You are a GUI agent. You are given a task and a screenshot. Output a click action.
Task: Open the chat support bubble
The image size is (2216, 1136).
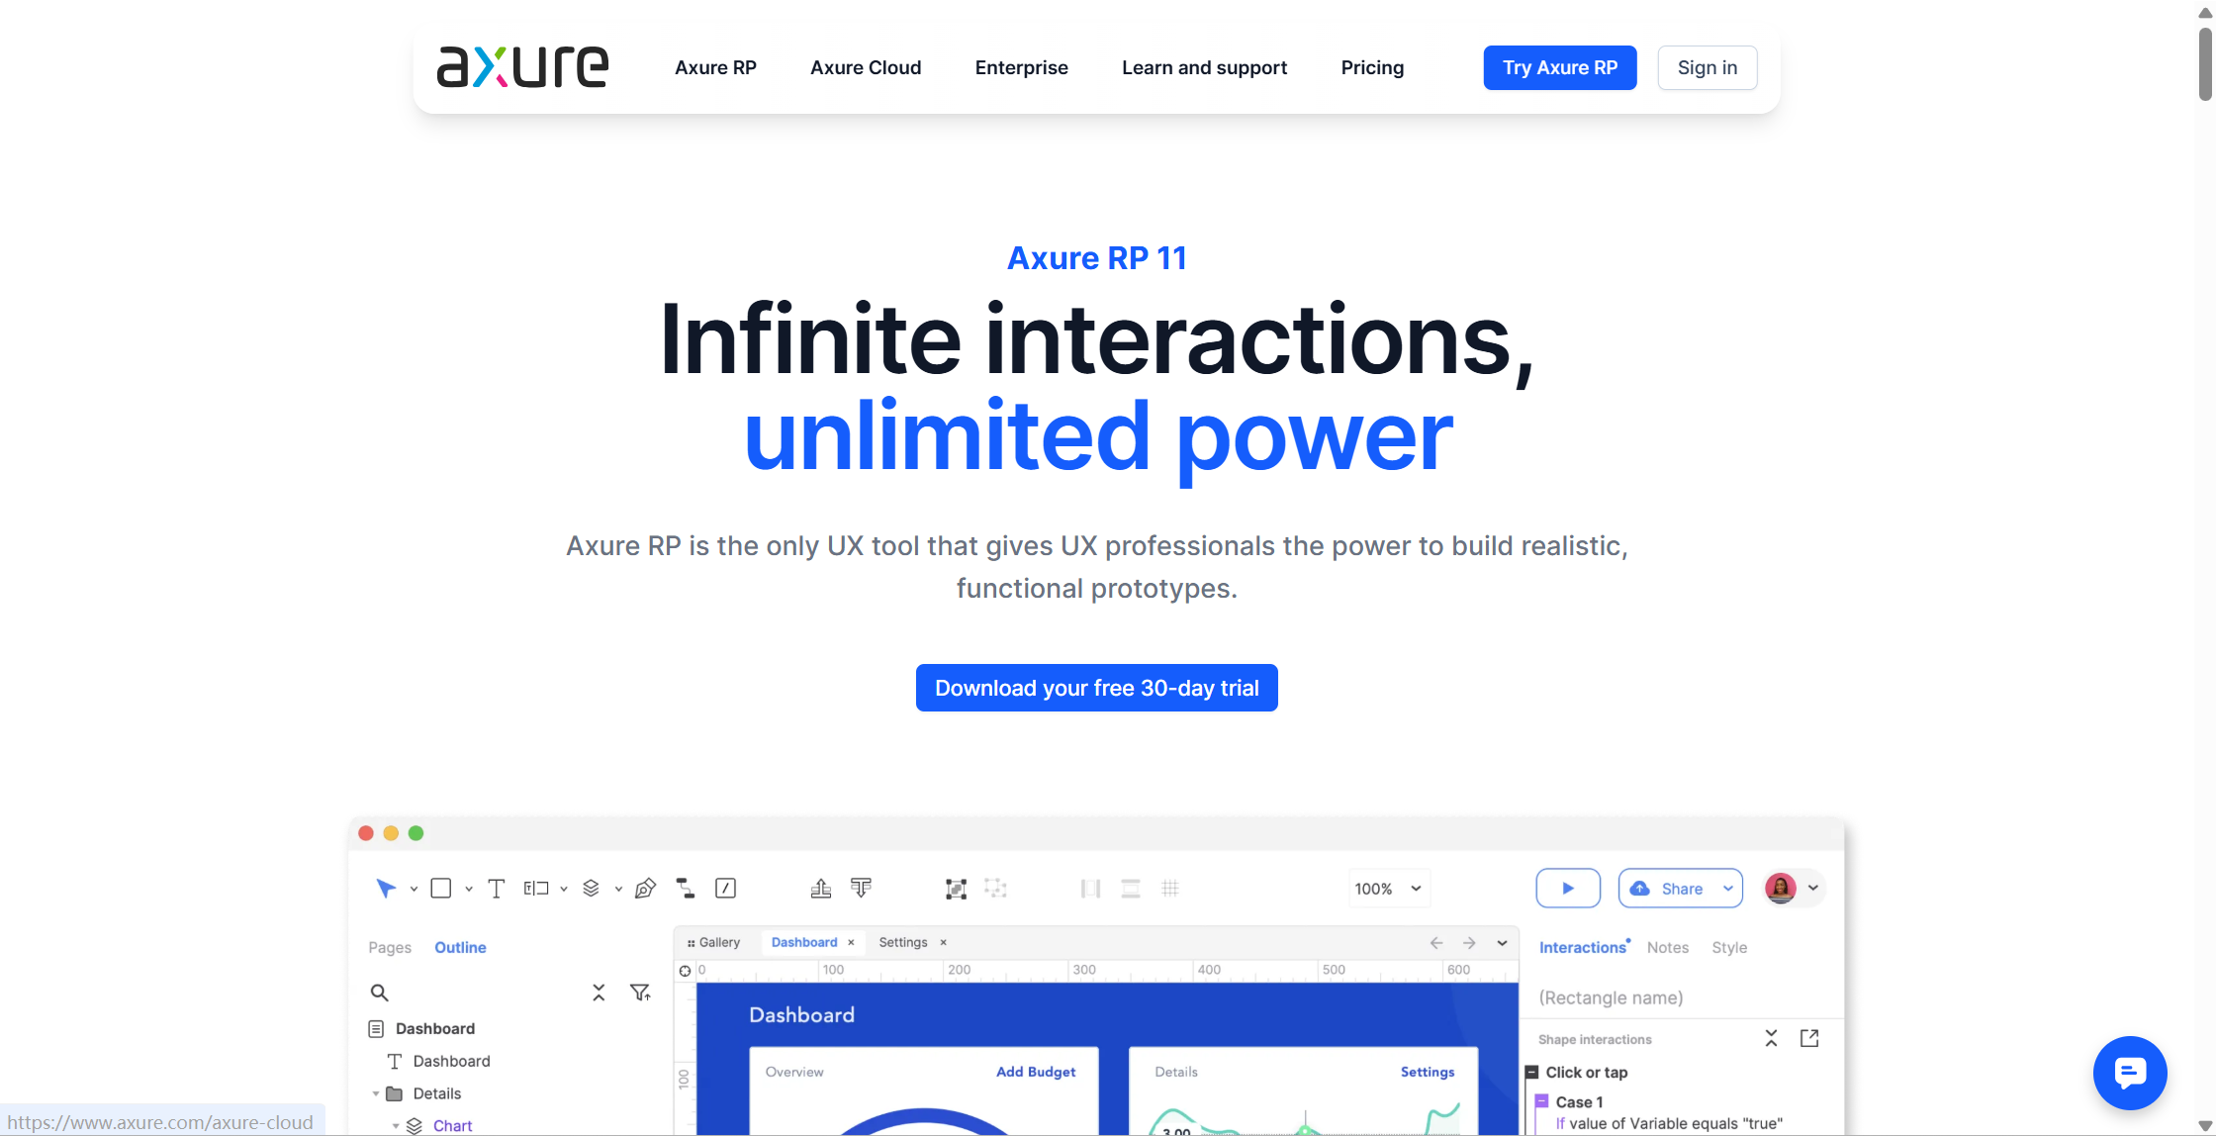[2130, 1073]
